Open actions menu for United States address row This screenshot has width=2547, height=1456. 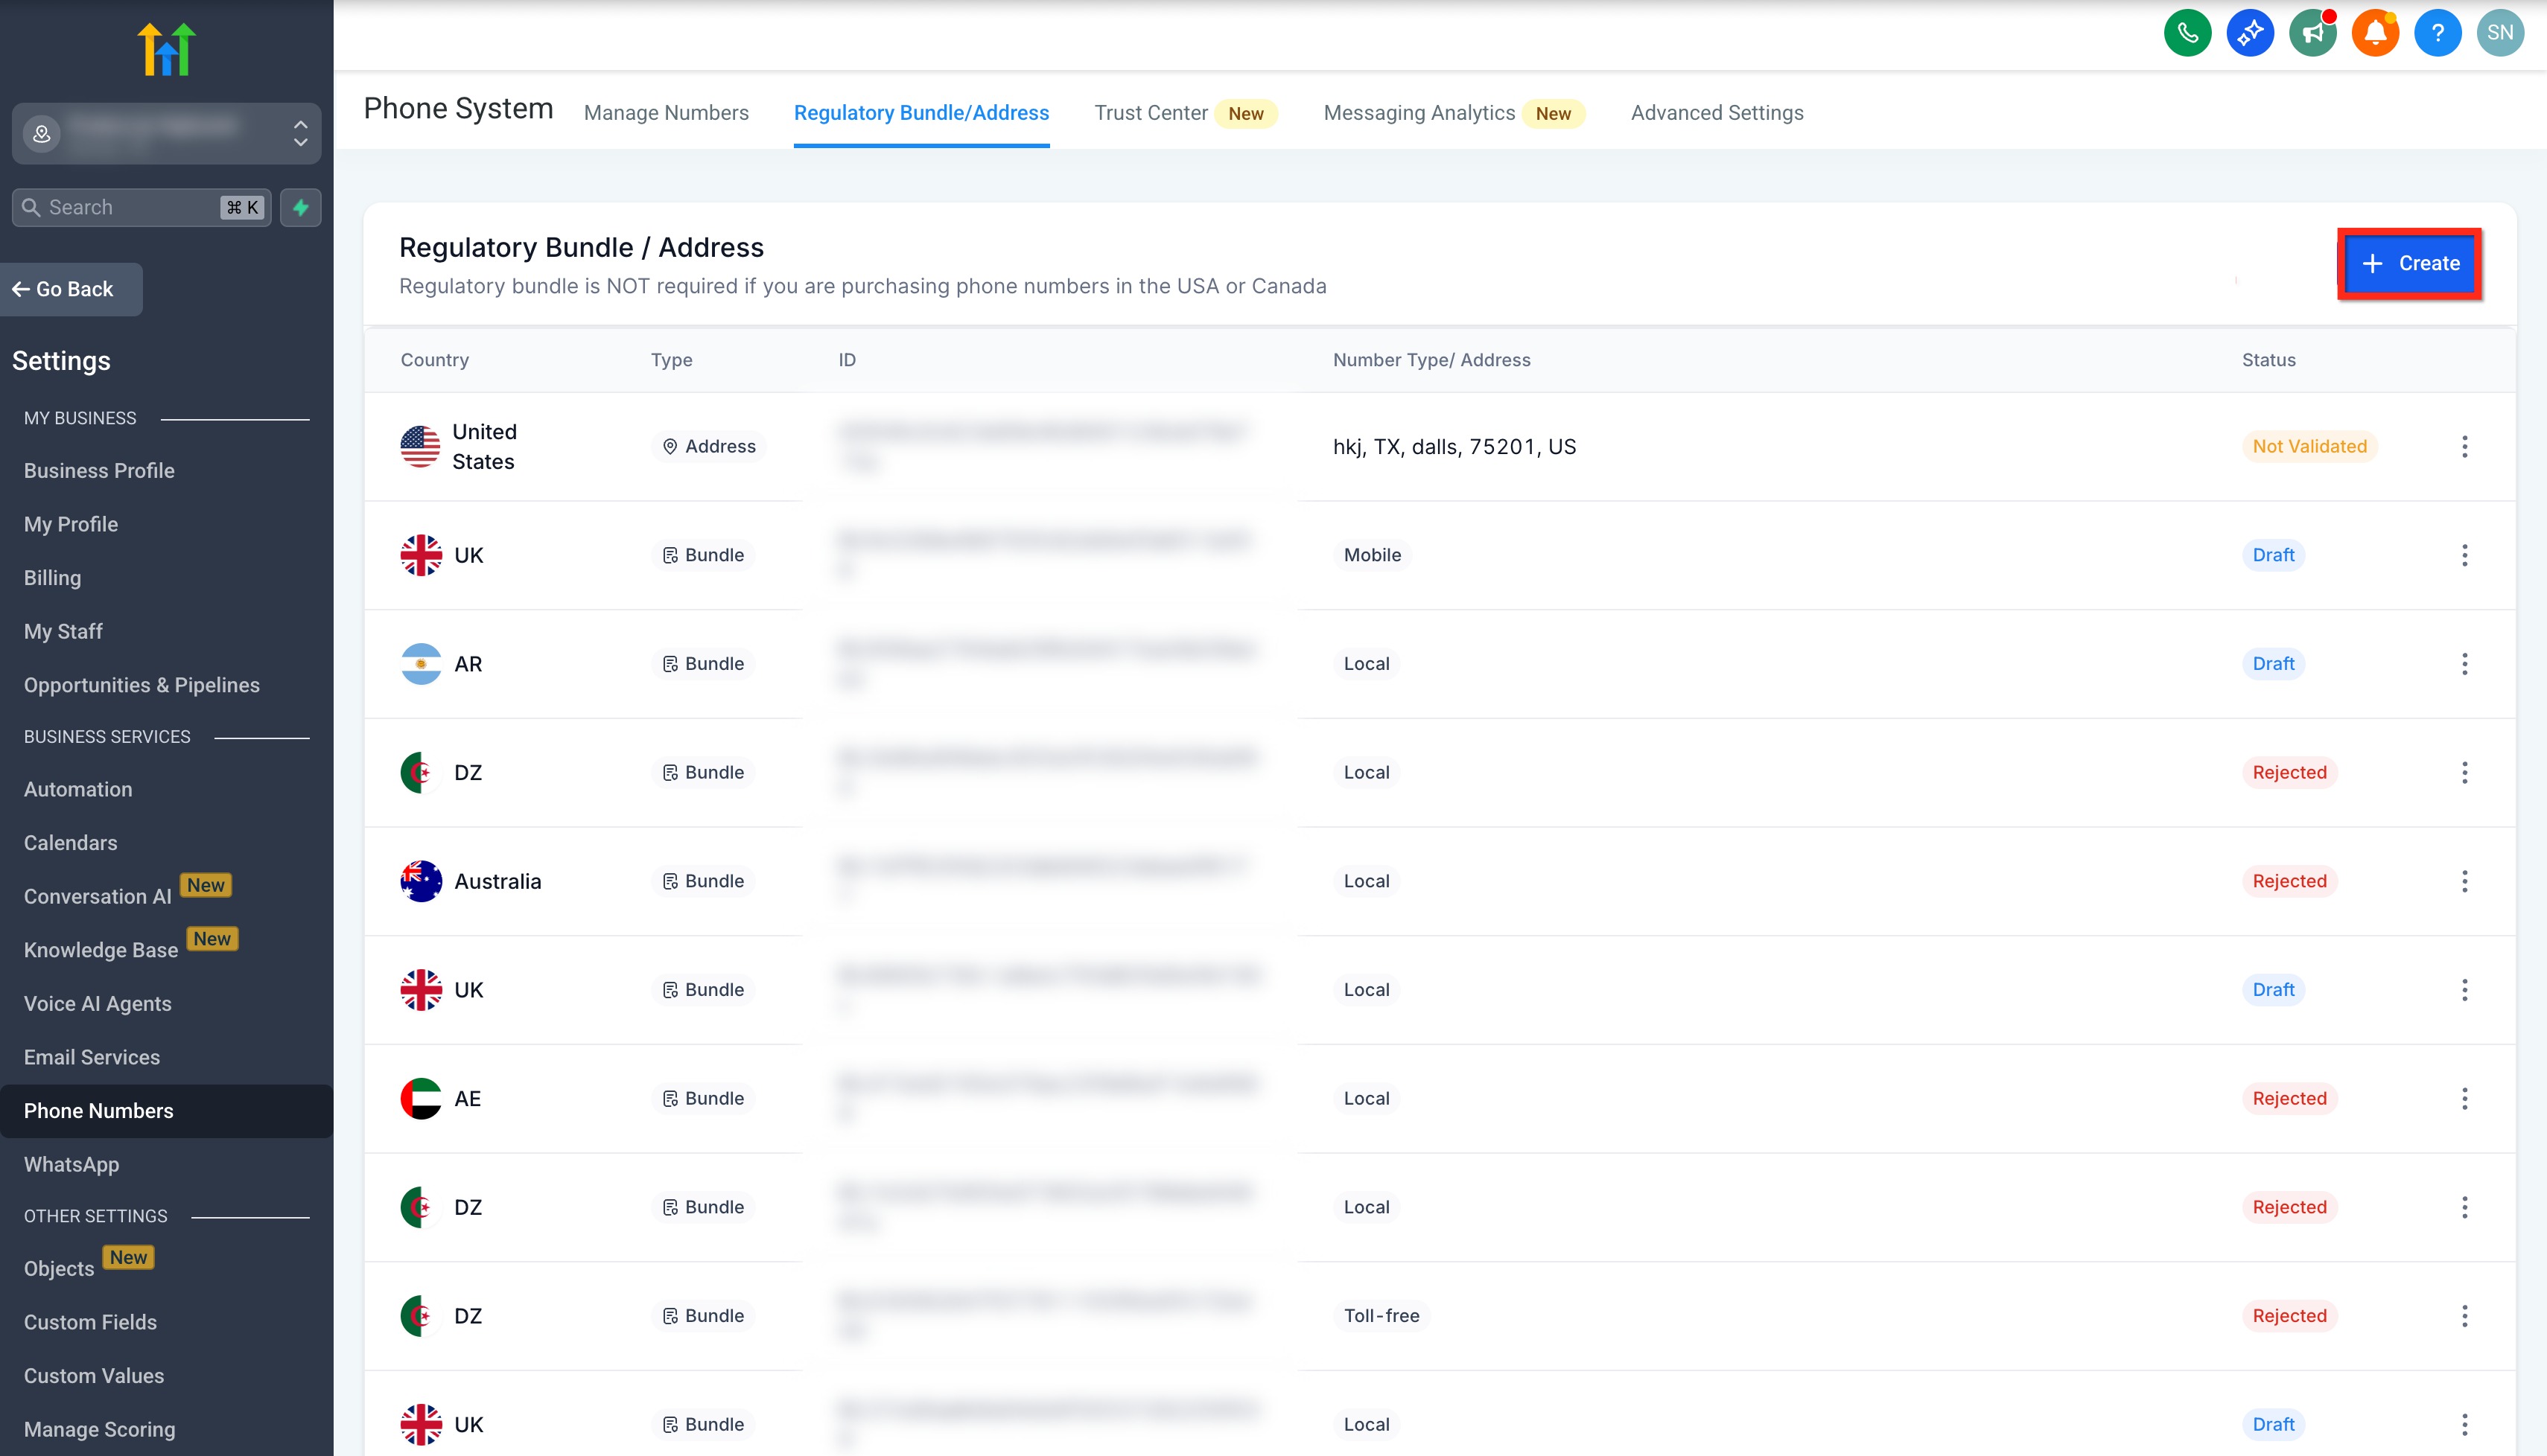tap(2464, 446)
